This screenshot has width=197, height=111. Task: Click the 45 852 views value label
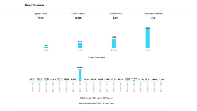pos(127,79)
